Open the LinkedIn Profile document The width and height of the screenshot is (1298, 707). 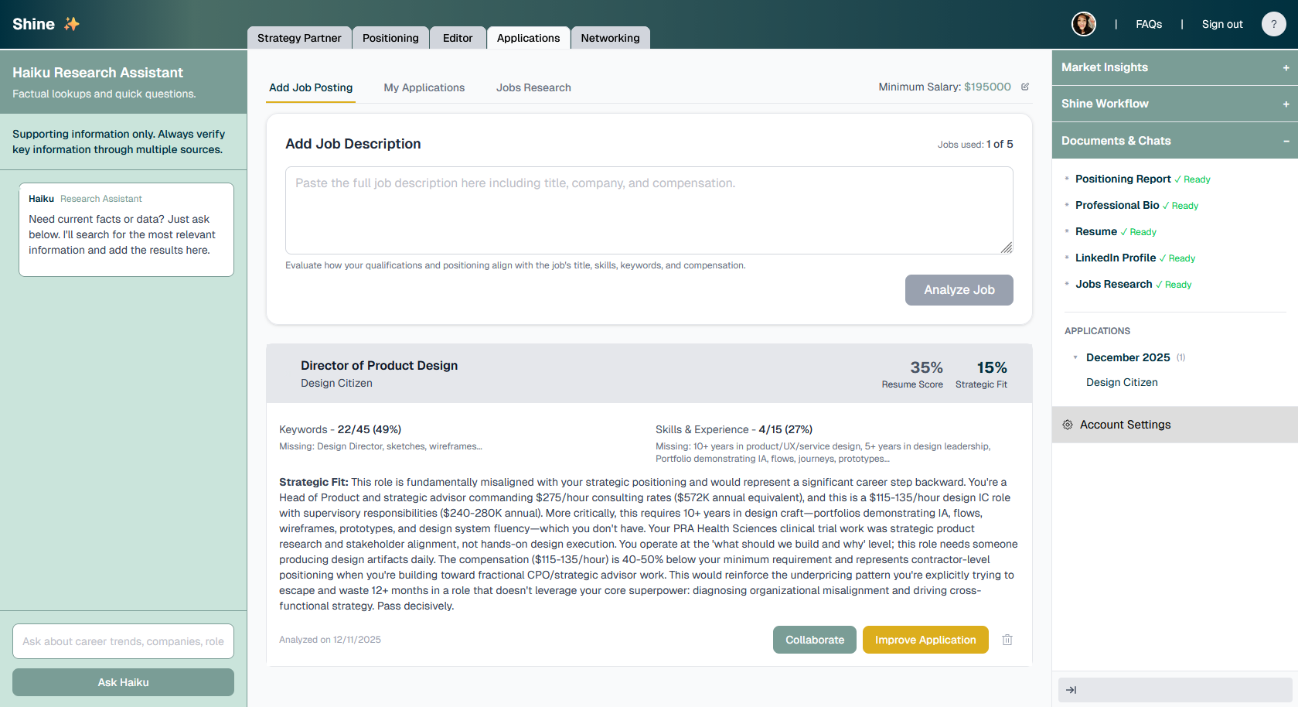1116,258
